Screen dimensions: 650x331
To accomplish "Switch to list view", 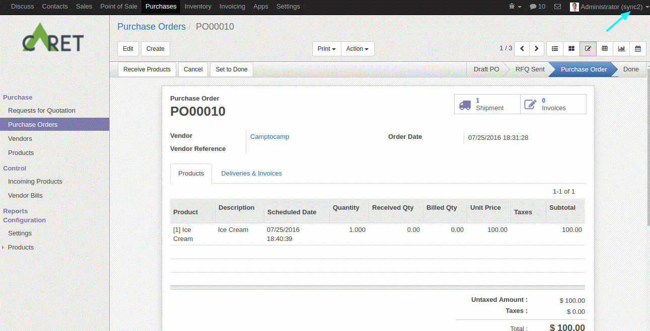I will point(555,49).
